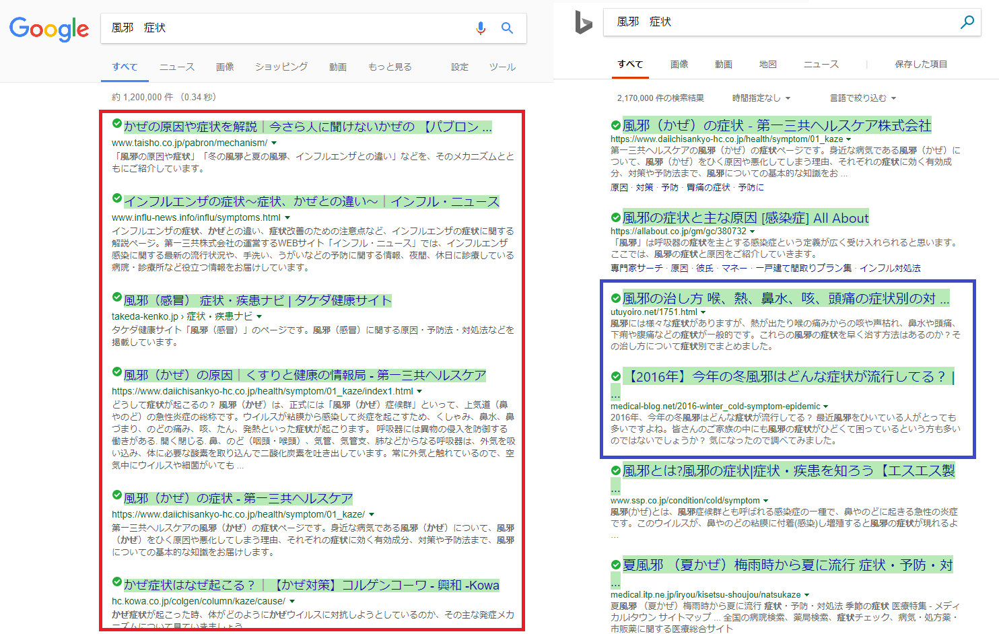Screen dimensions: 999x634
Task: Open dropdown arrow after 01_kaze/index1.html URL
Action: [x=419, y=392]
